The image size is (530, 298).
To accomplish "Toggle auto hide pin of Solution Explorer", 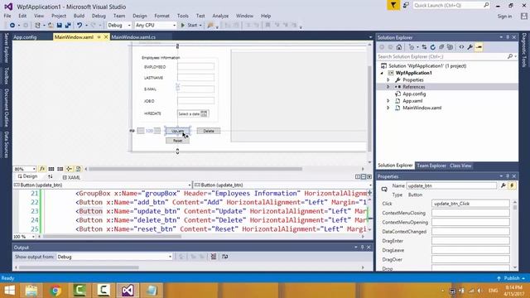I will (x=508, y=37).
